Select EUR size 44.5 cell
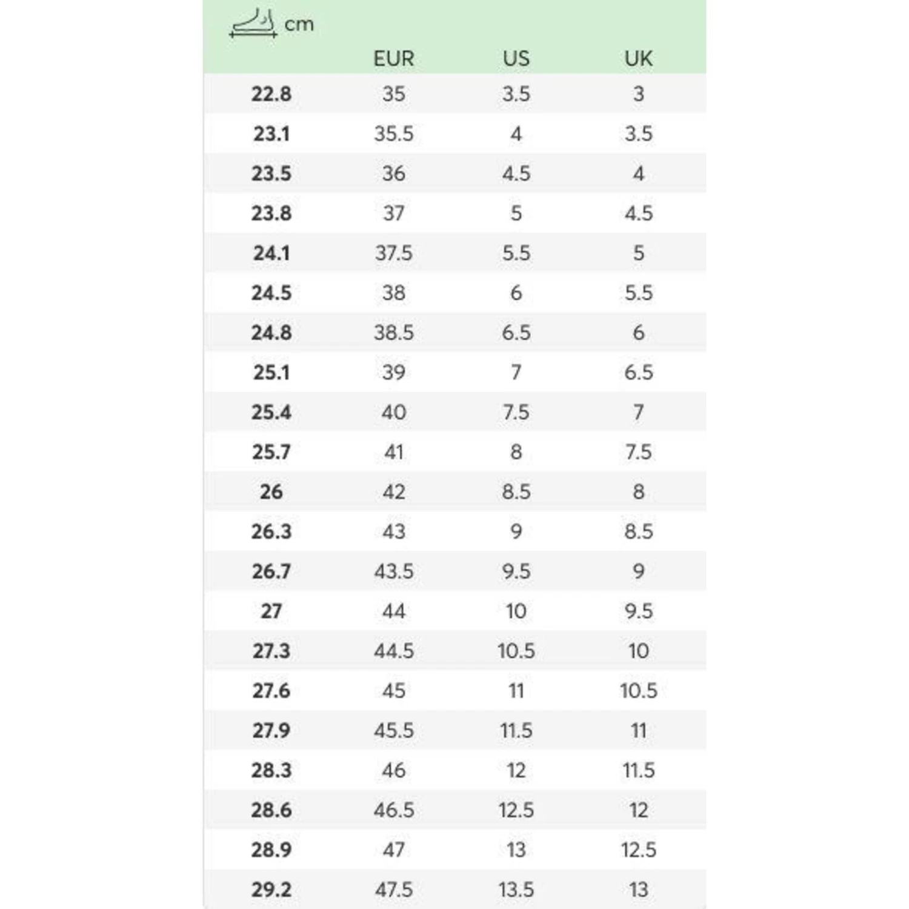The width and height of the screenshot is (909, 909). click(394, 651)
